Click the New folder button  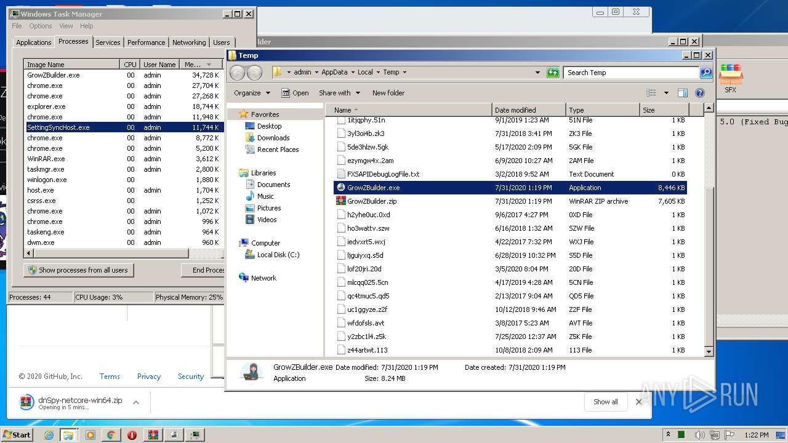388,93
